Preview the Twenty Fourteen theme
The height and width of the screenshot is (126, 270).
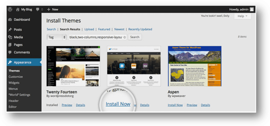tap(67, 105)
